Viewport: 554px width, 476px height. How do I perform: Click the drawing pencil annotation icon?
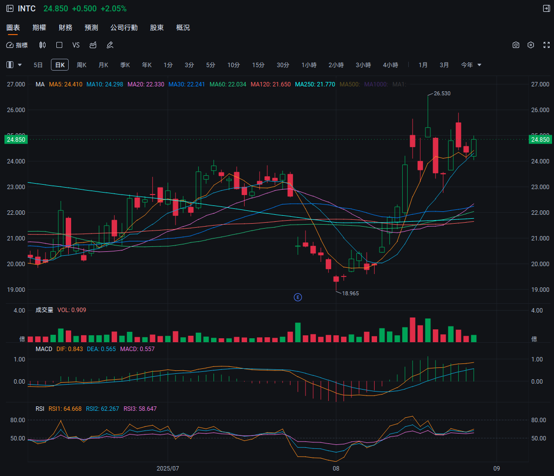click(x=110, y=45)
